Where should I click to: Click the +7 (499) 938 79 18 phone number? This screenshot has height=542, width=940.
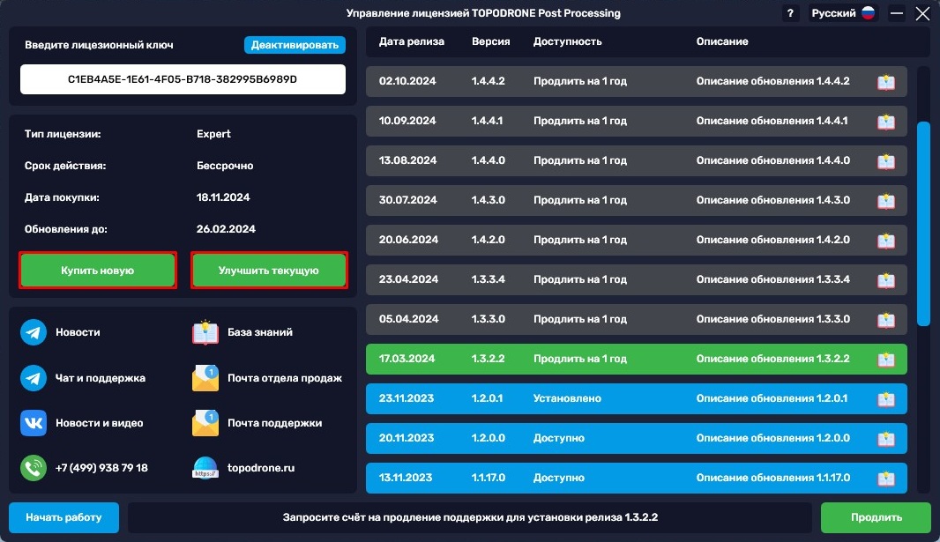pyautogui.click(x=101, y=468)
